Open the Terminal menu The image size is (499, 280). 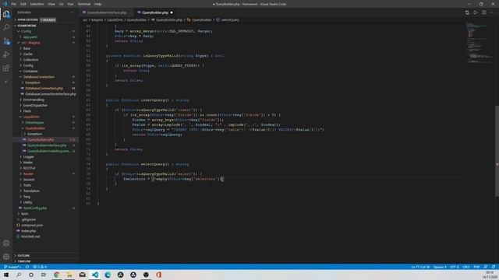(x=84, y=4)
